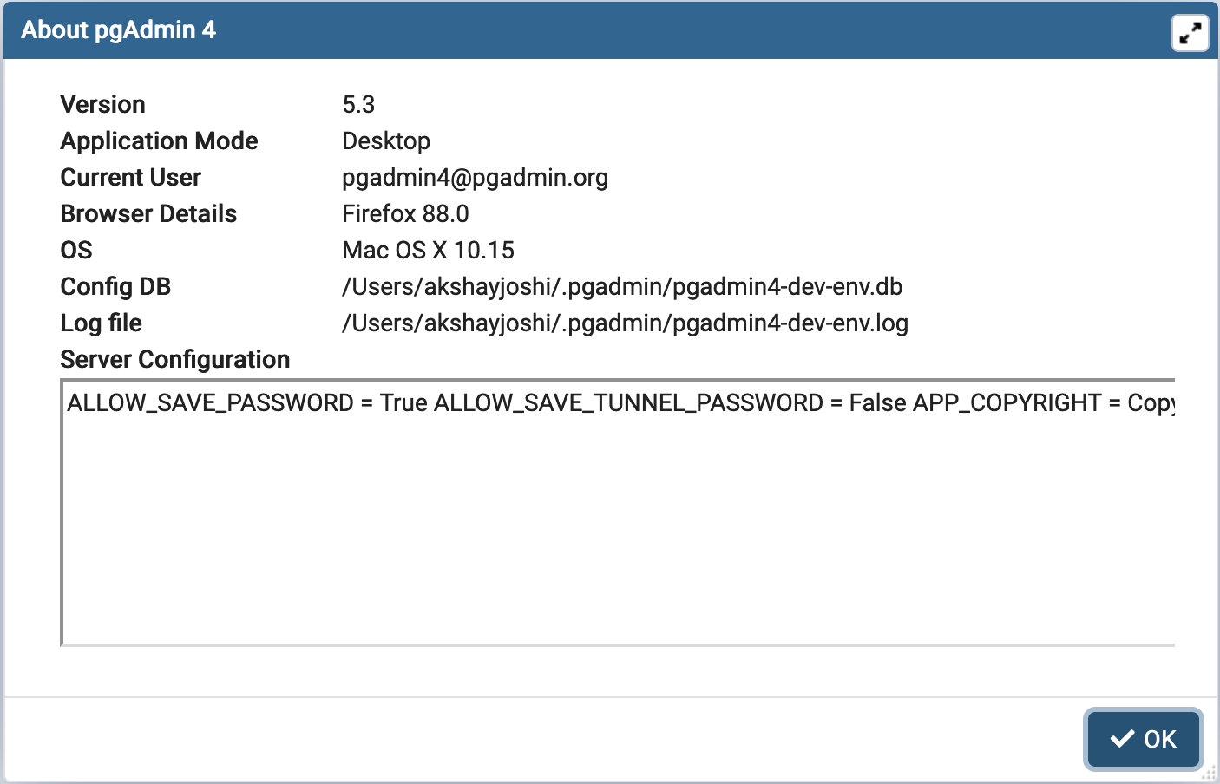Click the Firefox 88.0 browser value
The width and height of the screenshot is (1220, 784).
point(405,214)
